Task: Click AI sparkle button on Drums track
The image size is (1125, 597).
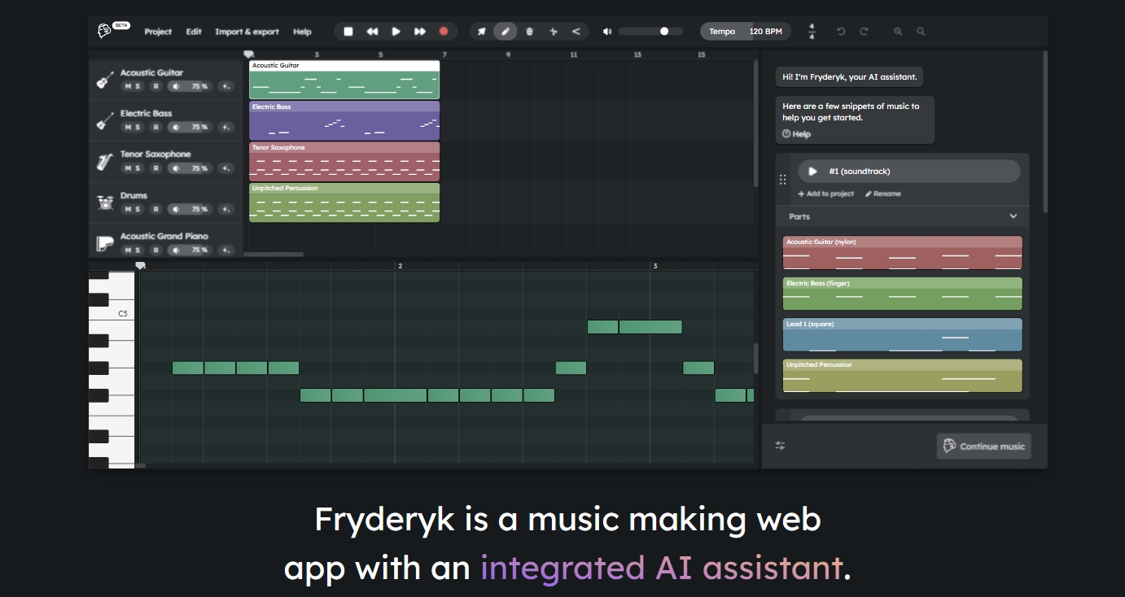Action: 225,209
